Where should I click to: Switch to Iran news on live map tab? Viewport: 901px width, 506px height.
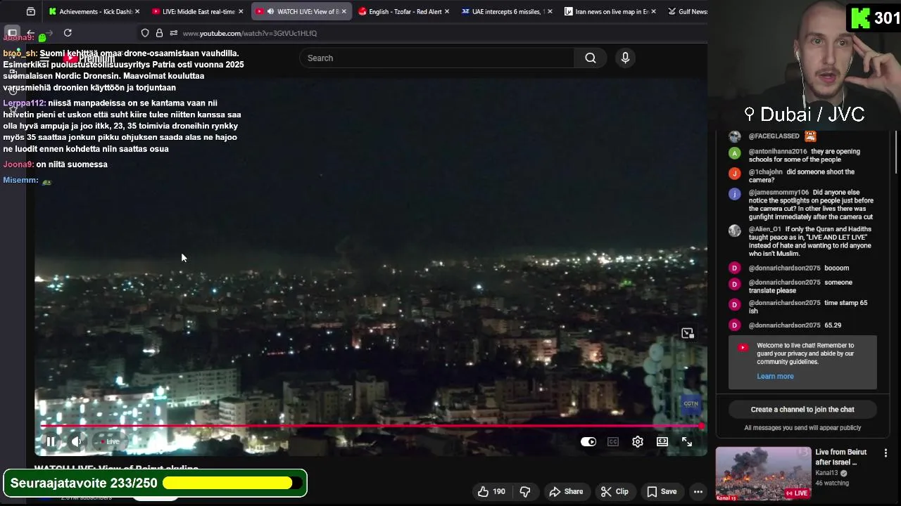coord(611,11)
